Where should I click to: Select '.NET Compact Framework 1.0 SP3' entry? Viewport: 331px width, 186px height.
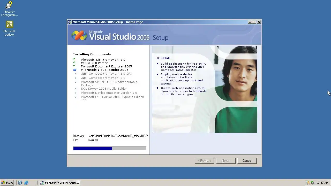pos(106,74)
